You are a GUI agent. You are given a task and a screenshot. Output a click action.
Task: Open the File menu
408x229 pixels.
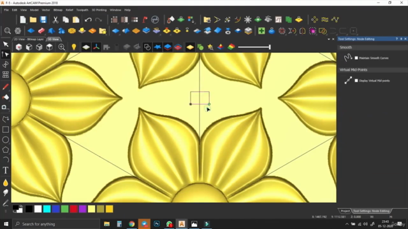pyautogui.click(x=6, y=10)
